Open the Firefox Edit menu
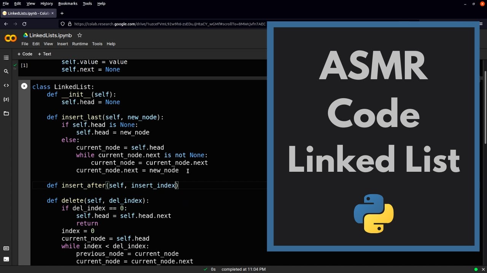Image resolution: width=487 pixels, height=273 pixels. pos(18,3)
